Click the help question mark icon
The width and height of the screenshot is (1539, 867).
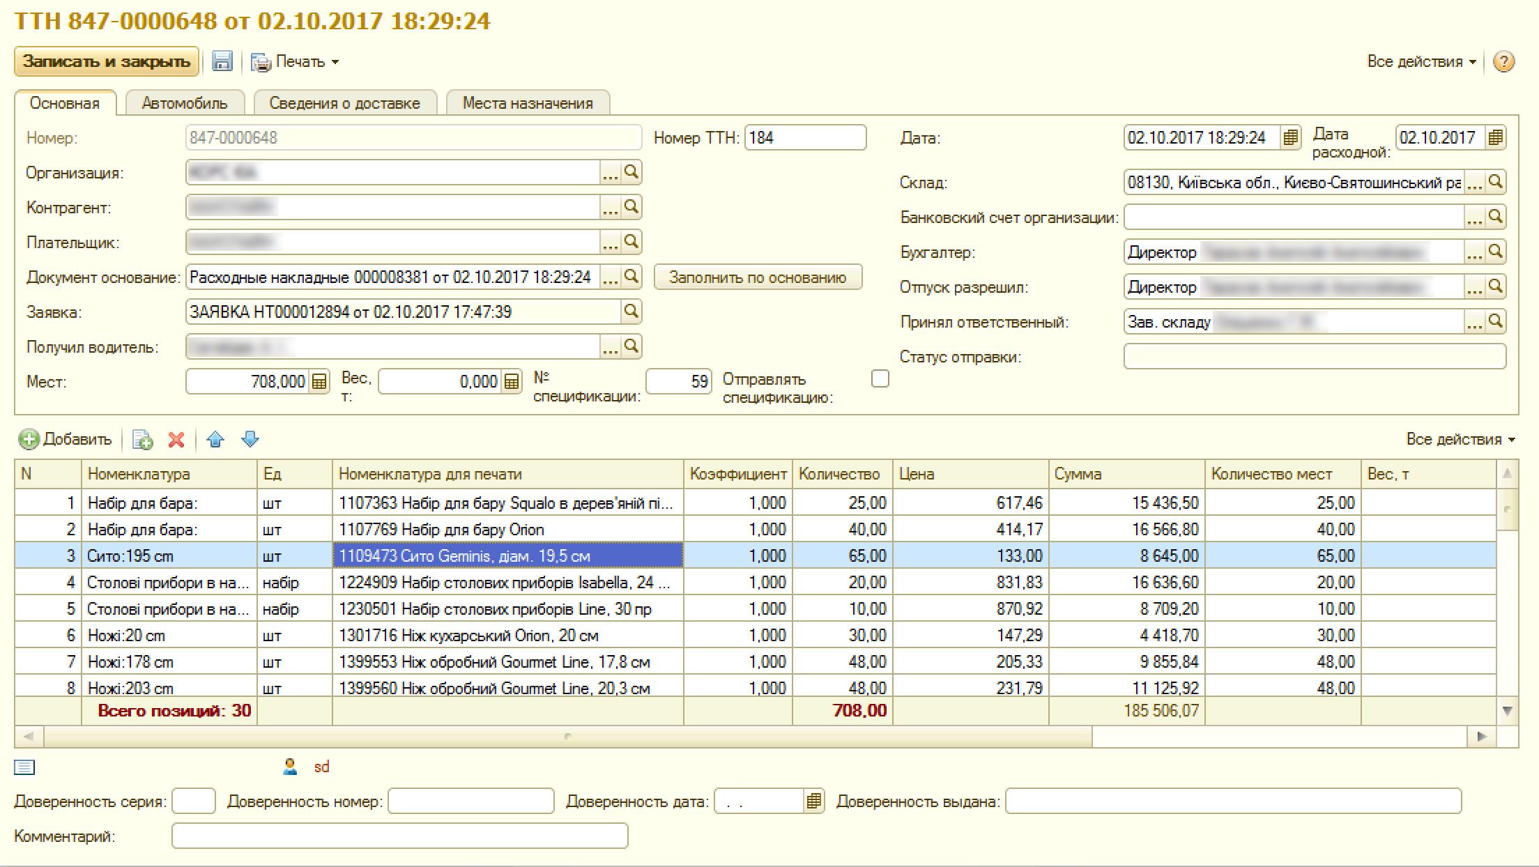point(1503,62)
